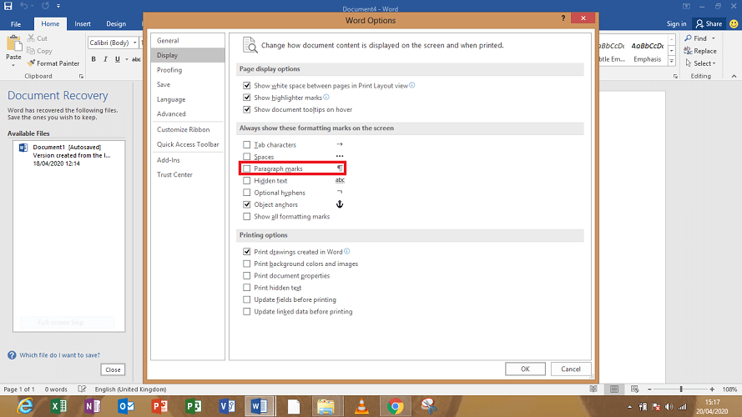Collapse the ribbon with the chevron
Viewport: 742px width, 417px height.
point(734,76)
